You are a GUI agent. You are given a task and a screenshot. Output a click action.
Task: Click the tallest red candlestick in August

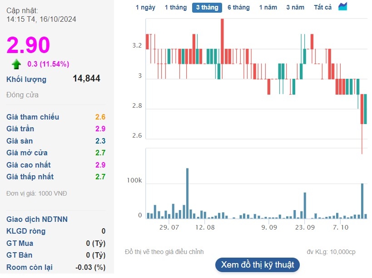click(x=222, y=41)
